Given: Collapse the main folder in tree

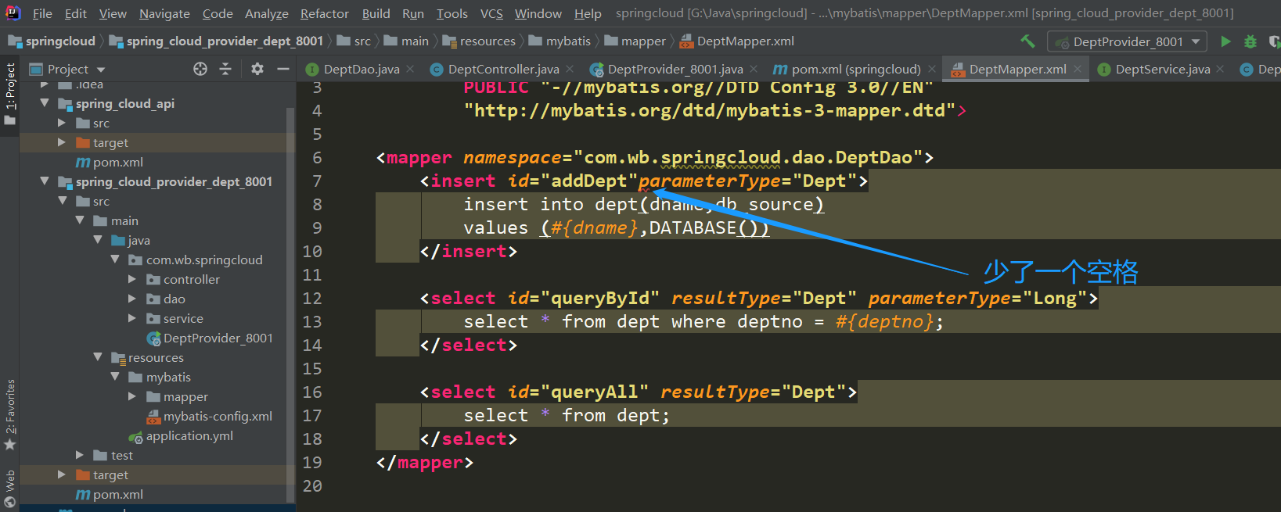Looking at the screenshot, I should coord(80,220).
